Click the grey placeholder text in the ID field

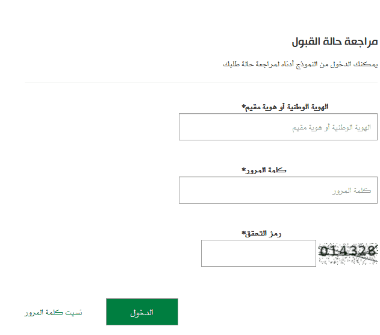[332, 128]
